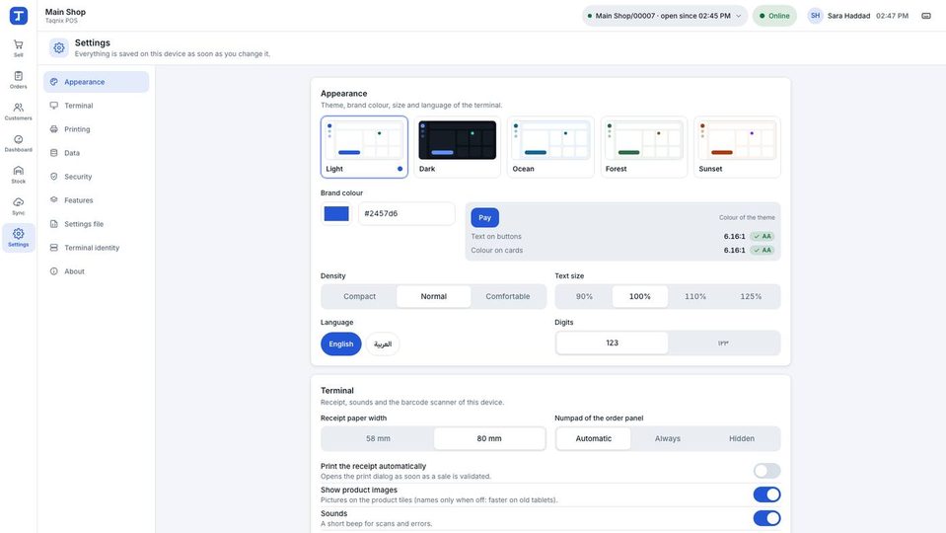The height and width of the screenshot is (533, 946).
Task: Click the #2457d6 hex colour field
Action: tap(406, 213)
